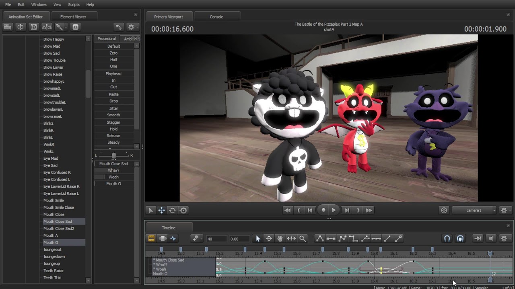This screenshot has height=289, width=515.
Task: Toggle the first magnet snap button
Action: click(x=447, y=238)
